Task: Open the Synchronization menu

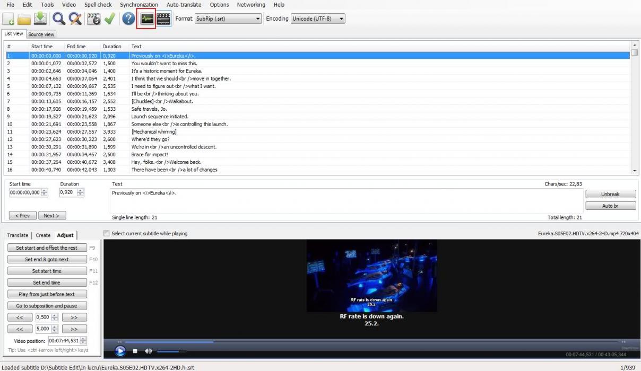Action: (139, 5)
